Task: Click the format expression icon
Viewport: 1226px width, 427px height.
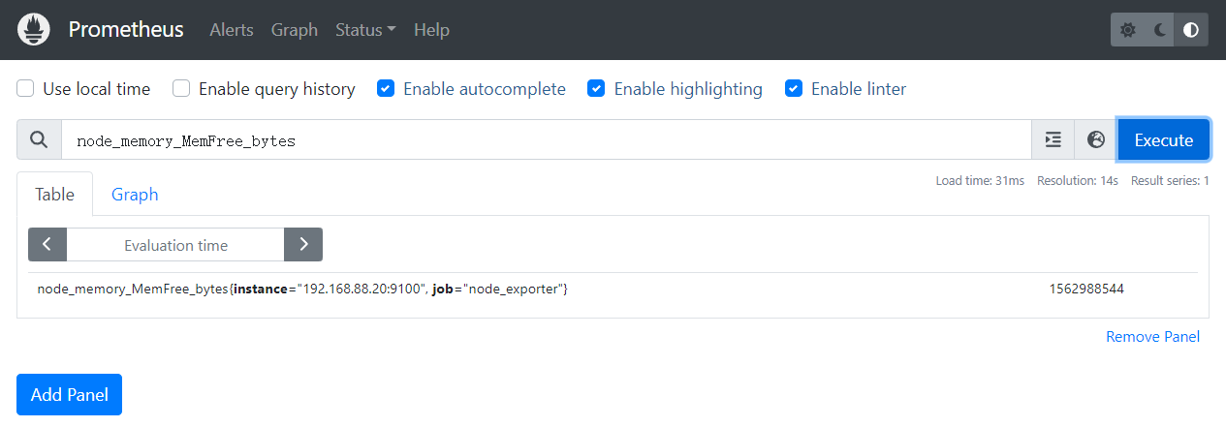Action: [x=1053, y=139]
